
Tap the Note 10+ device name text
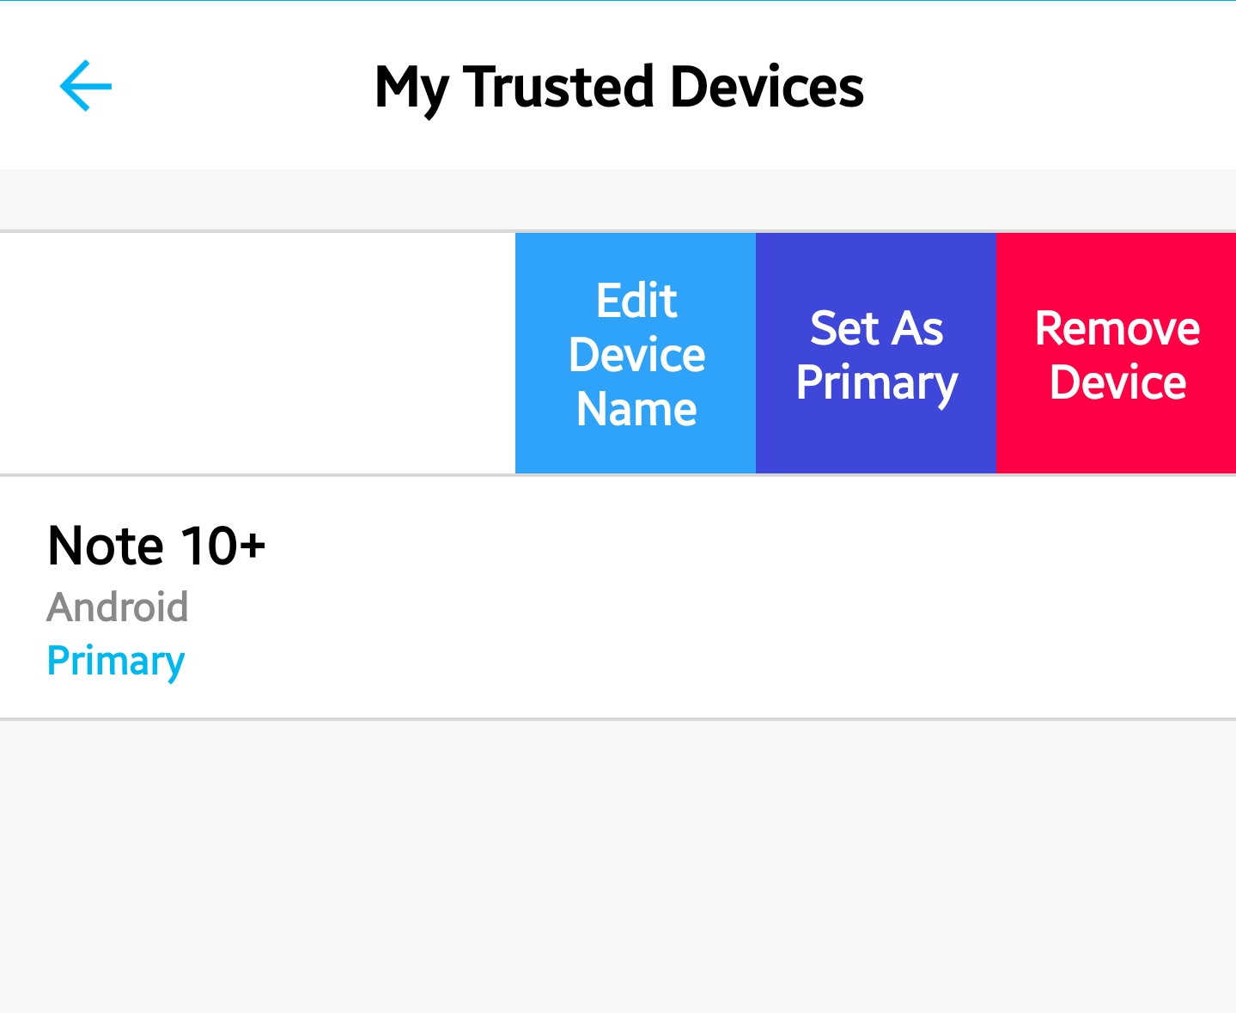pos(156,546)
